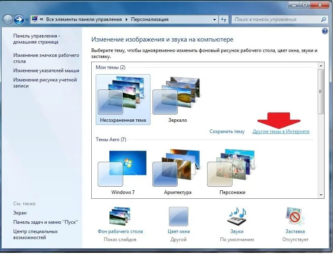The width and height of the screenshot is (333, 254).
Task: Select the "Архитектура" theme
Action: pyautogui.click(x=177, y=172)
